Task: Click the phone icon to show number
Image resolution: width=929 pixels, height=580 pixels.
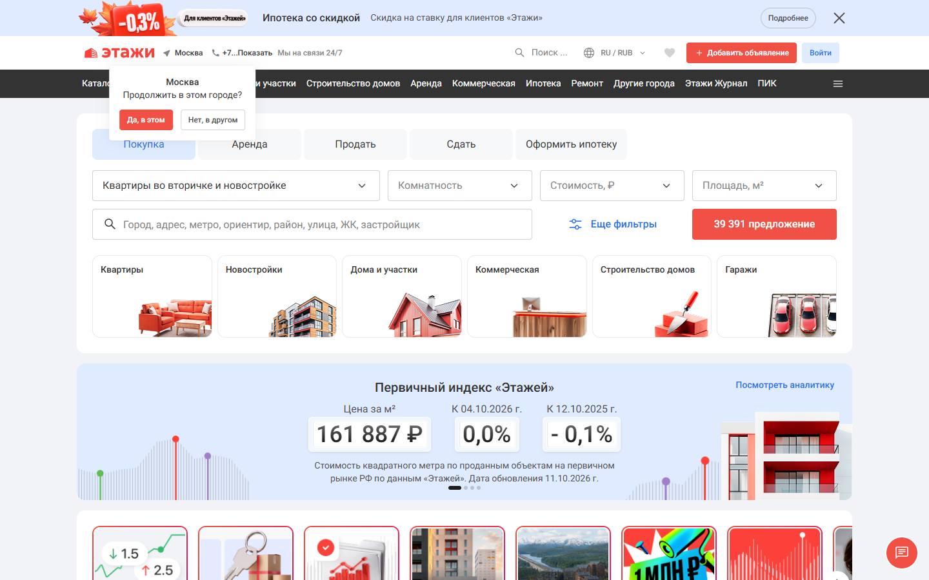Action: (x=215, y=53)
